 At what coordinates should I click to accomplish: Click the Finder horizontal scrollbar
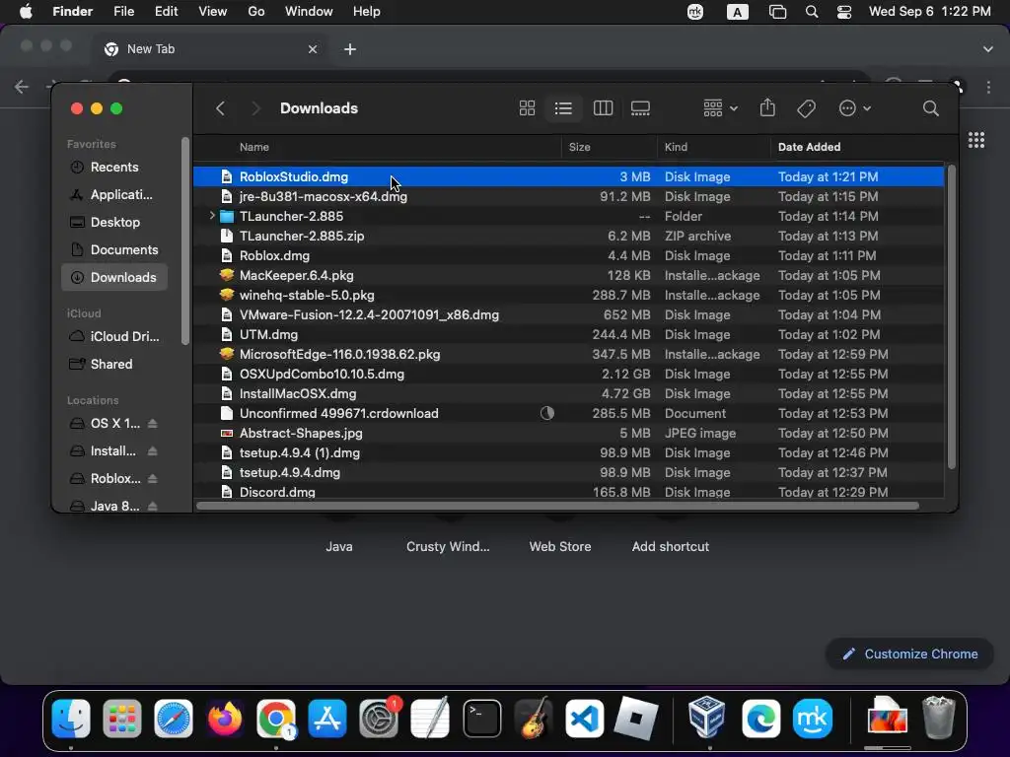[x=558, y=506]
